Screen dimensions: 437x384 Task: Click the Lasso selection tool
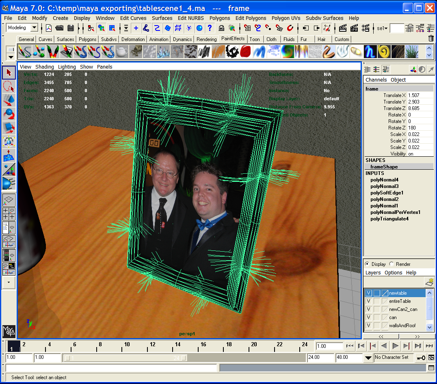pyautogui.click(x=9, y=86)
